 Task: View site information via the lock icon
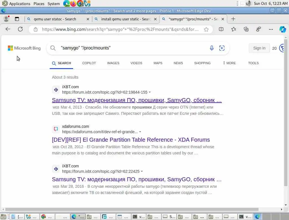[x=36, y=29]
